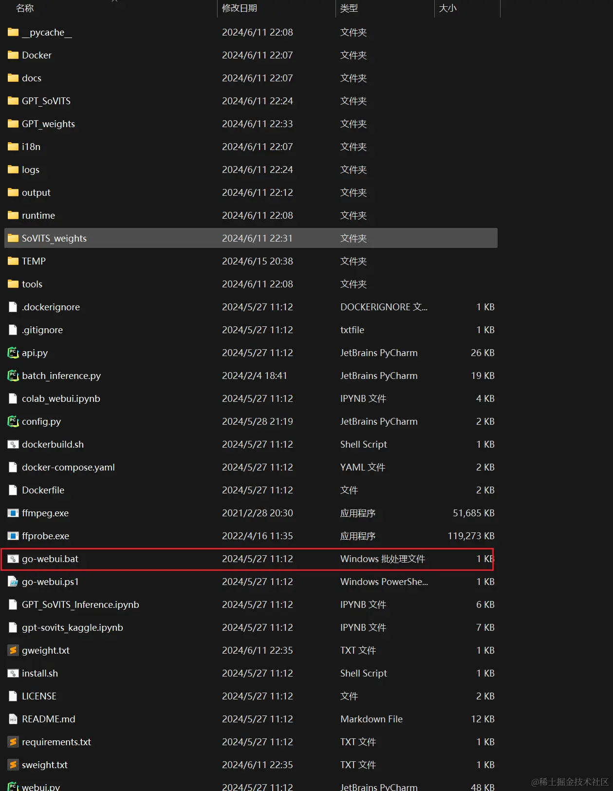Select the file name go-webui.bat
This screenshot has width=613, height=791.
pos(50,559)
